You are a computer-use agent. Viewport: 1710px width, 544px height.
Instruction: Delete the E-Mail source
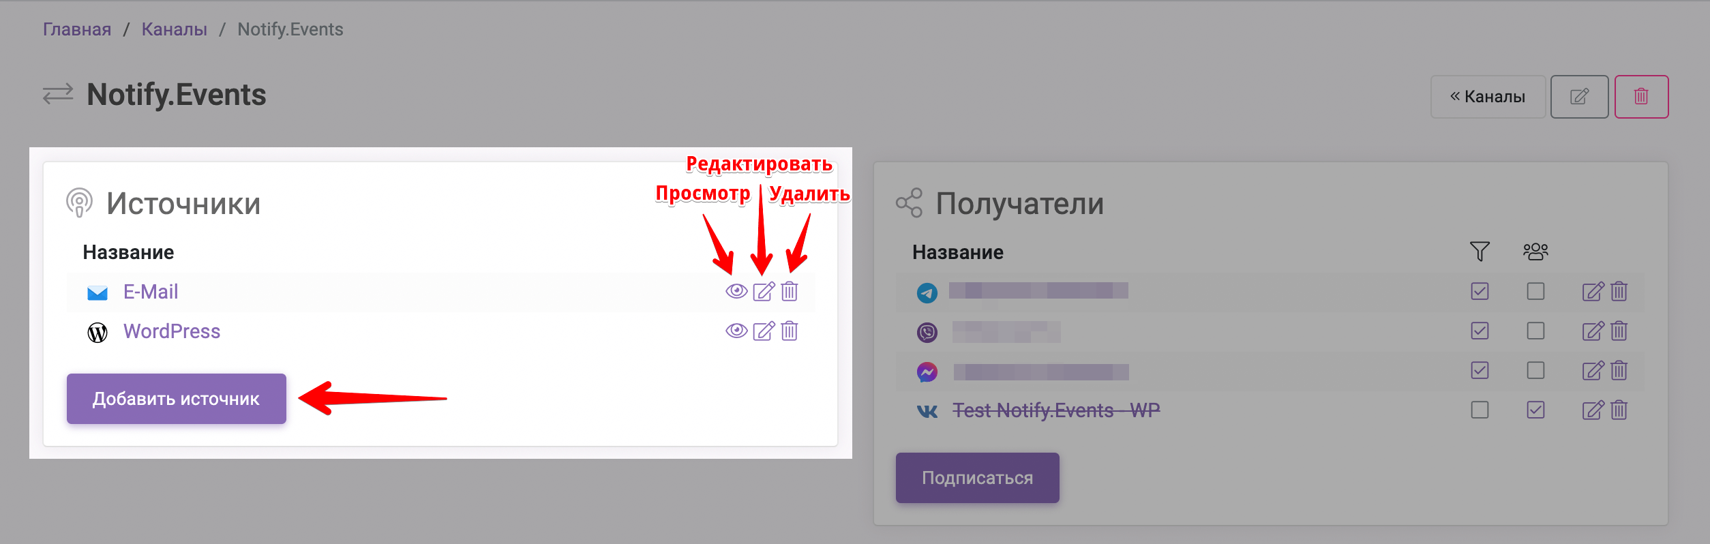click(790, 292)
